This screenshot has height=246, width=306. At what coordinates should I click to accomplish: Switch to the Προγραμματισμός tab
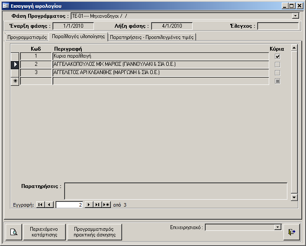pyautogui.click(x=27, y=37)
